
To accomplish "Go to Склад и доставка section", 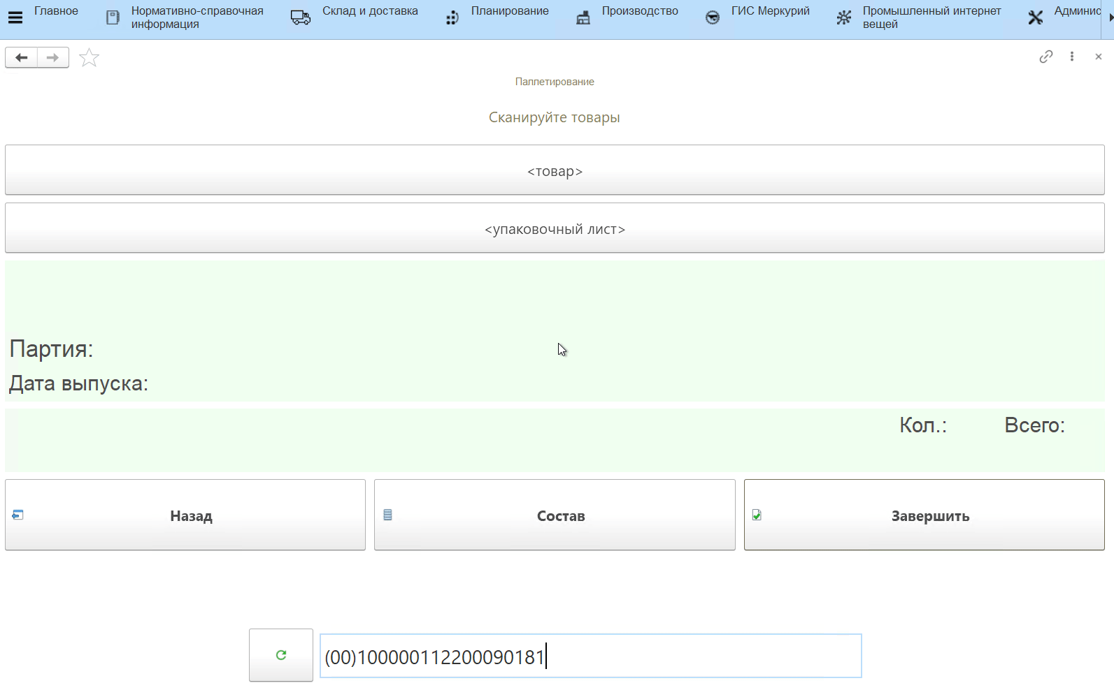I will click(x=369, y=11).
